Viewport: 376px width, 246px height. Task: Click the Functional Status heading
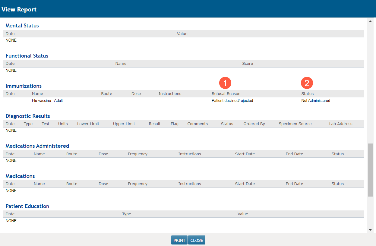tap(27, 56)
